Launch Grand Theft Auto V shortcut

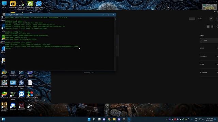[x=13, y=96]
